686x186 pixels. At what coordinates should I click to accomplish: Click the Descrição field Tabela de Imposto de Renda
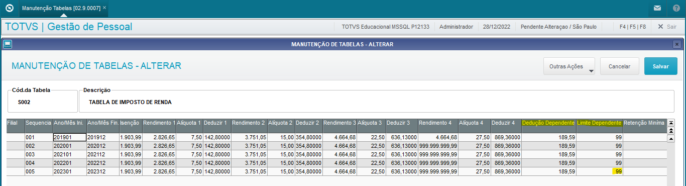click(x=376, y=102)
